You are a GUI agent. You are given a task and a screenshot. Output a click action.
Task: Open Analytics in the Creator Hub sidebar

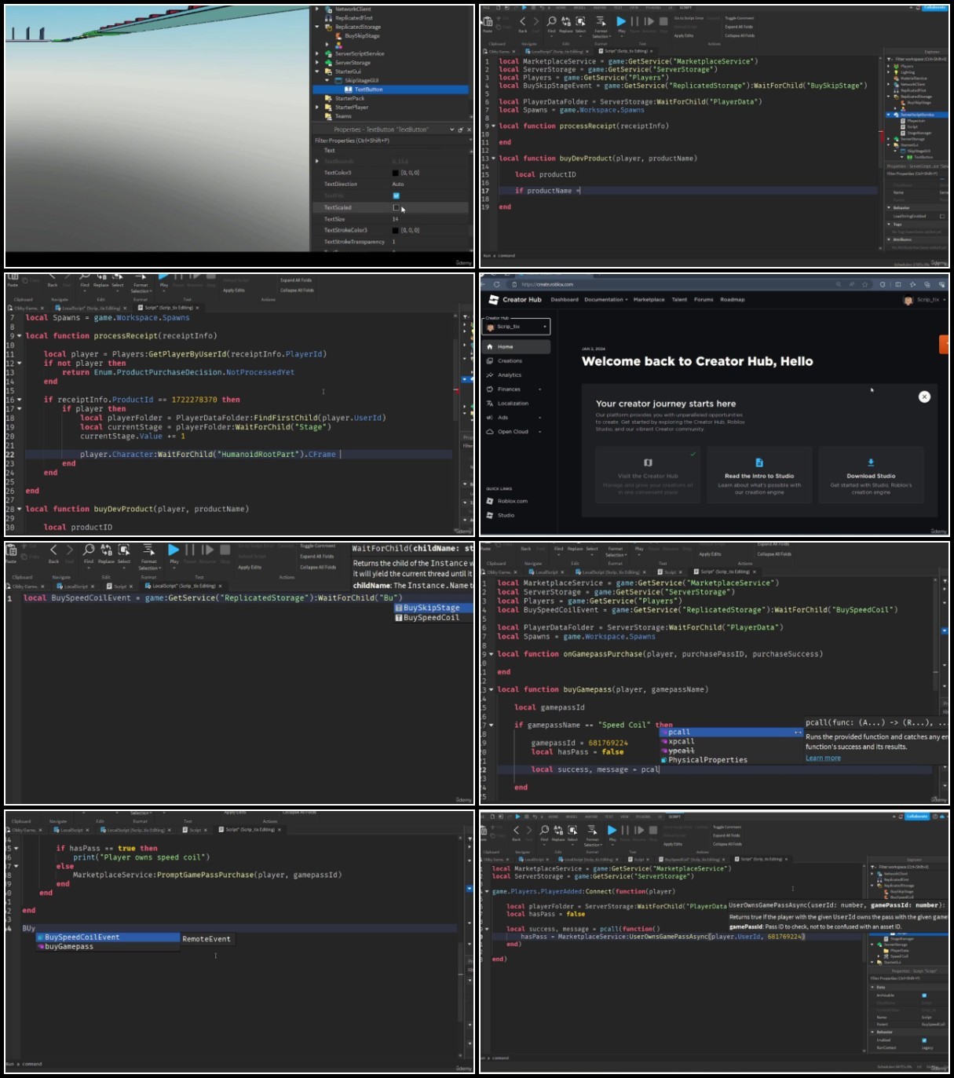(x=510, y=375)
